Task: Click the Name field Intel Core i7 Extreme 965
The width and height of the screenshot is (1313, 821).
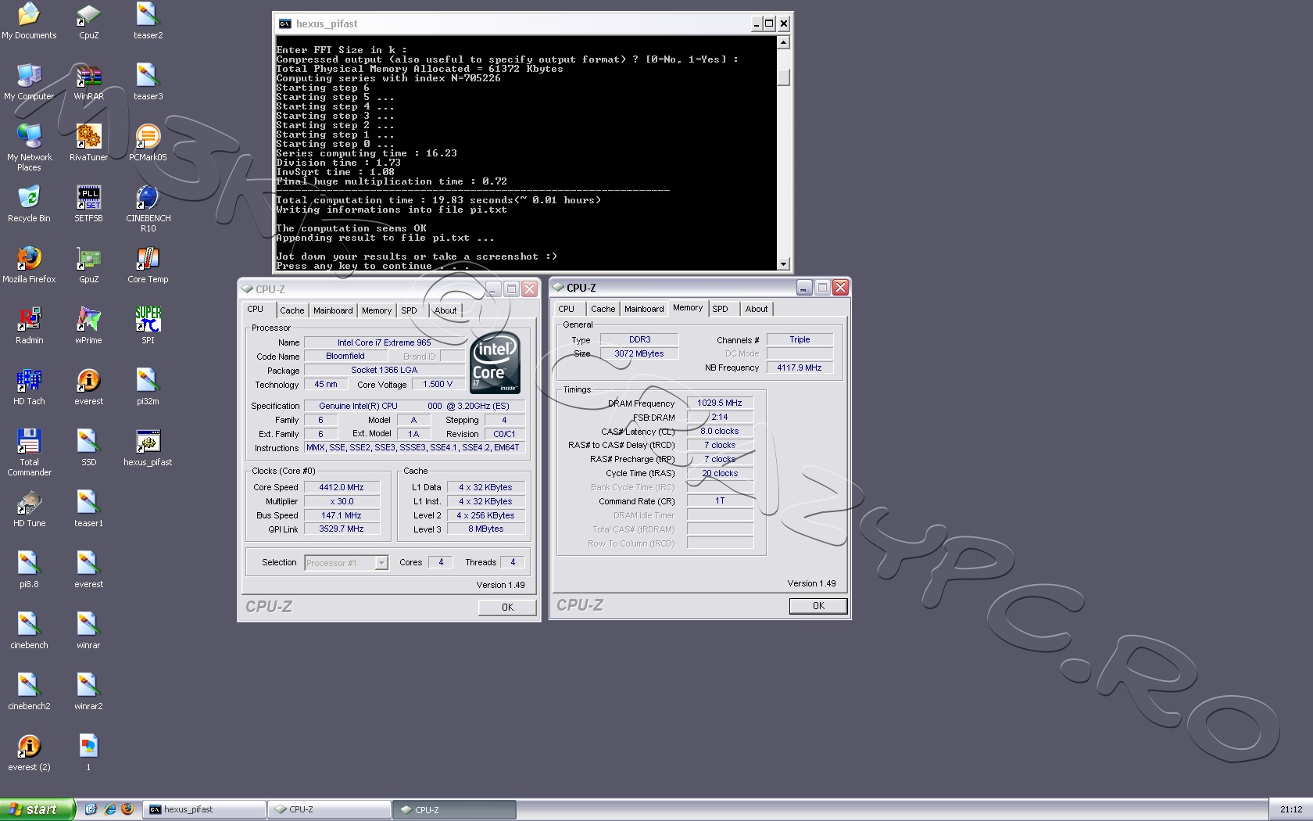Action: coord(385,342)
